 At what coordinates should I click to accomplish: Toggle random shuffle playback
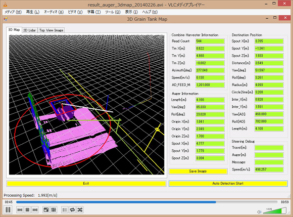(x=80, y=210)
